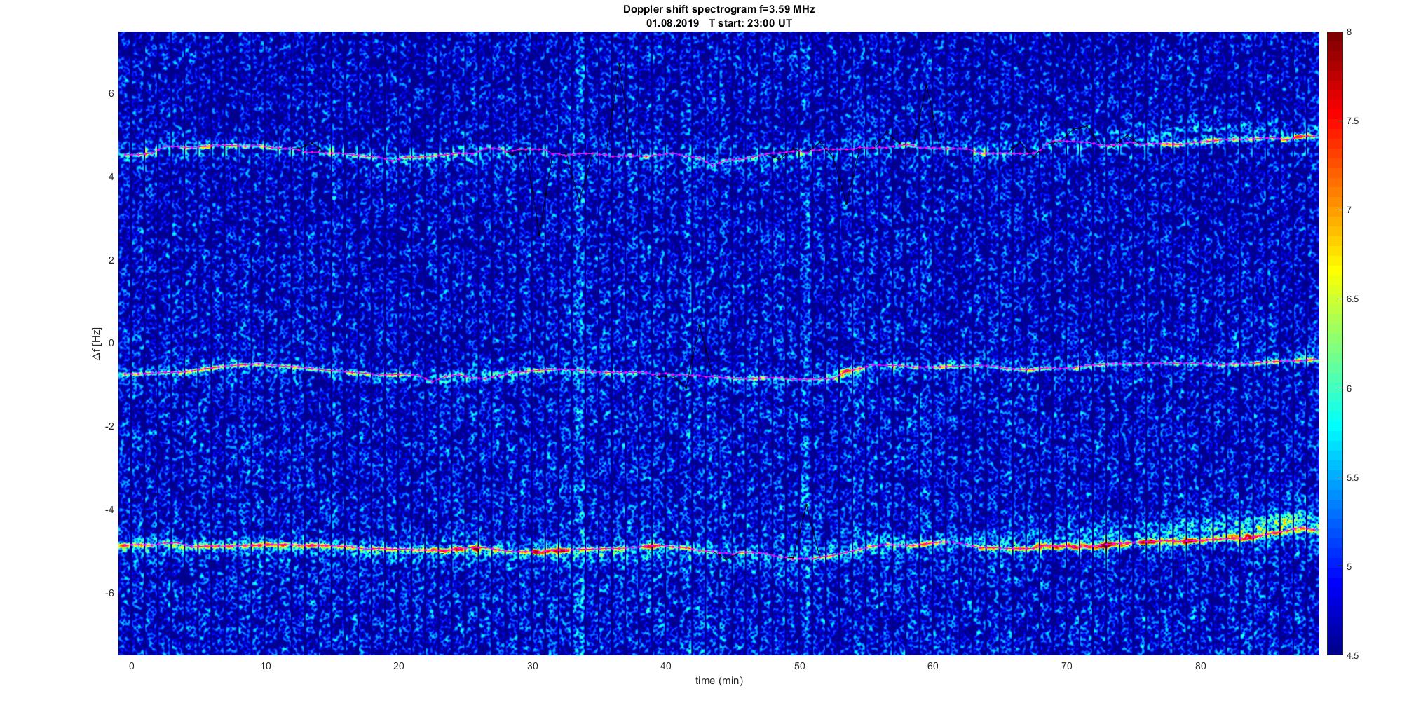Click colorbar tick label '7.5'
The width and height of the screenshot is (1402, 703).
click(1352, 121)
